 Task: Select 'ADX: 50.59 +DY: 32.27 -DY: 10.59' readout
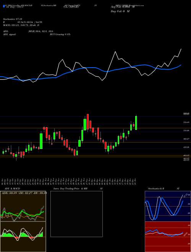[24, 193]
